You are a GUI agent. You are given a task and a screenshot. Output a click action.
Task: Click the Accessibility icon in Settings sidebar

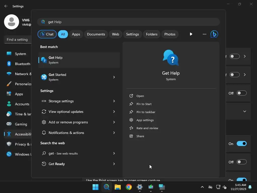(x=9, y=134)
